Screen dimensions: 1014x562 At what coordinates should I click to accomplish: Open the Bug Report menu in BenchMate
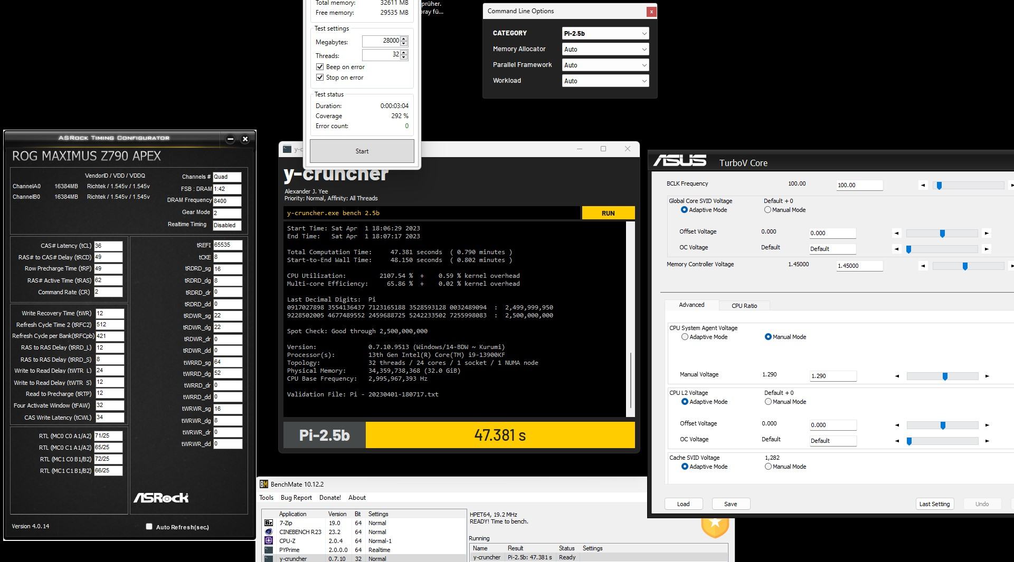point(296,498)
